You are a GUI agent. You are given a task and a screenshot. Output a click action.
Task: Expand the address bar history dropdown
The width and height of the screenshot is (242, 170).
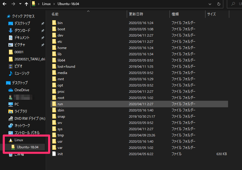[210, 4]
